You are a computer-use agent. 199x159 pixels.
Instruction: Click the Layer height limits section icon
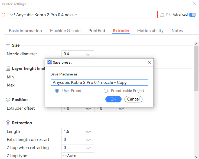pyautogui.click(x=8, y=68)
